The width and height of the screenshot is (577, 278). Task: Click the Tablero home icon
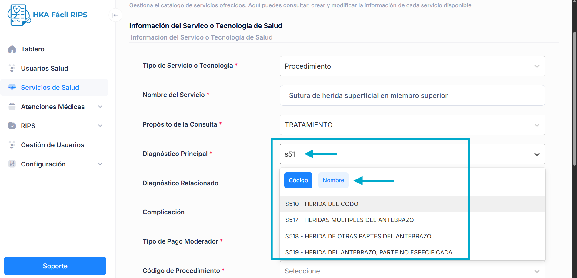point(12,49)
